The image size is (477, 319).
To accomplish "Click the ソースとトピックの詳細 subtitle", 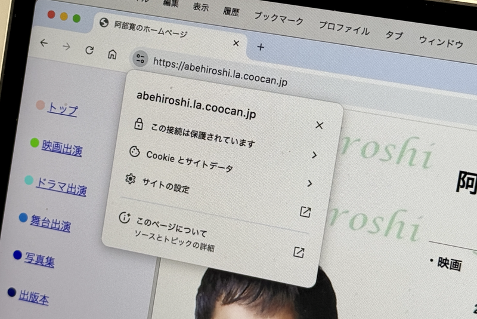I will [x=175, y=241].
